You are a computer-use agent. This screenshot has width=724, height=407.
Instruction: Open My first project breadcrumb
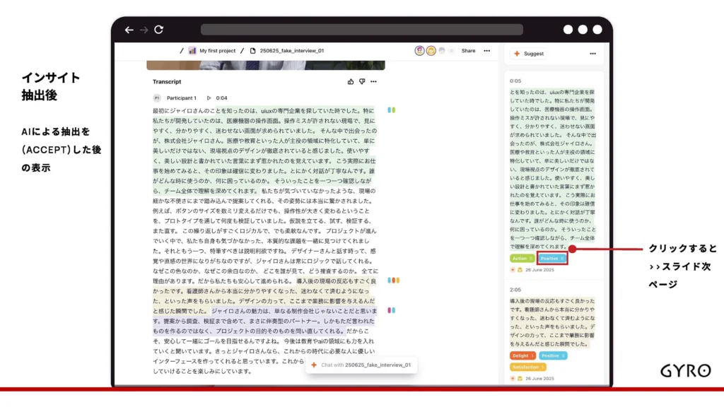click(217, 51)
